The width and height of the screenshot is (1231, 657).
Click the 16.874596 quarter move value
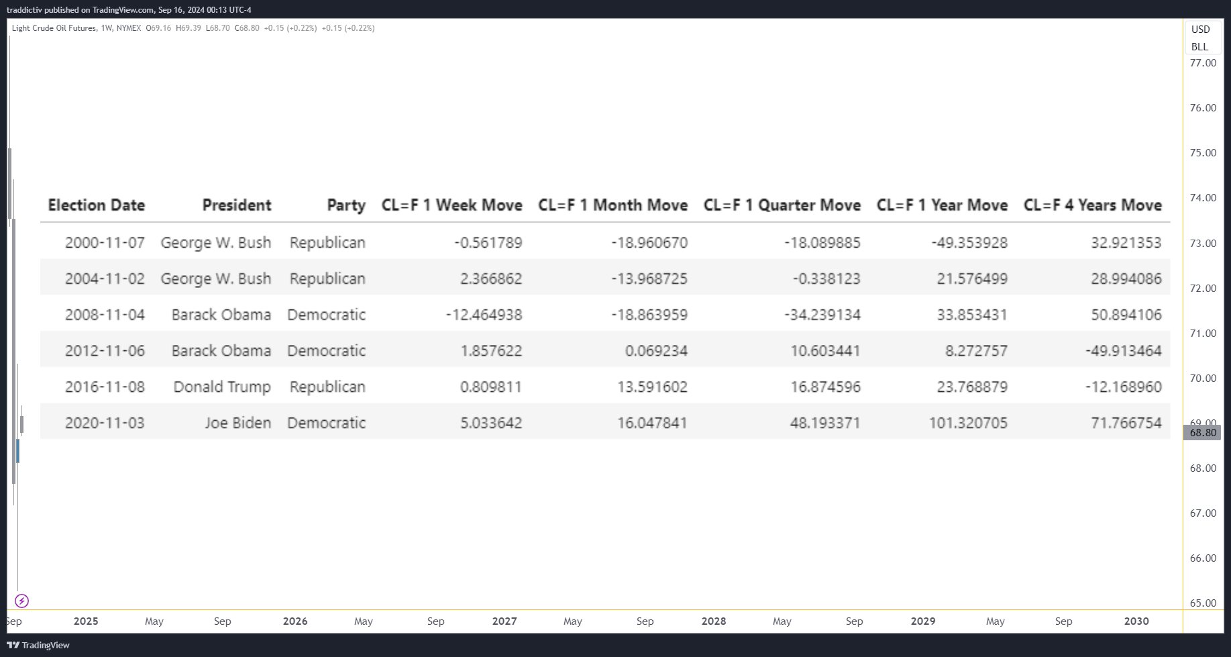tap(825, 387)
